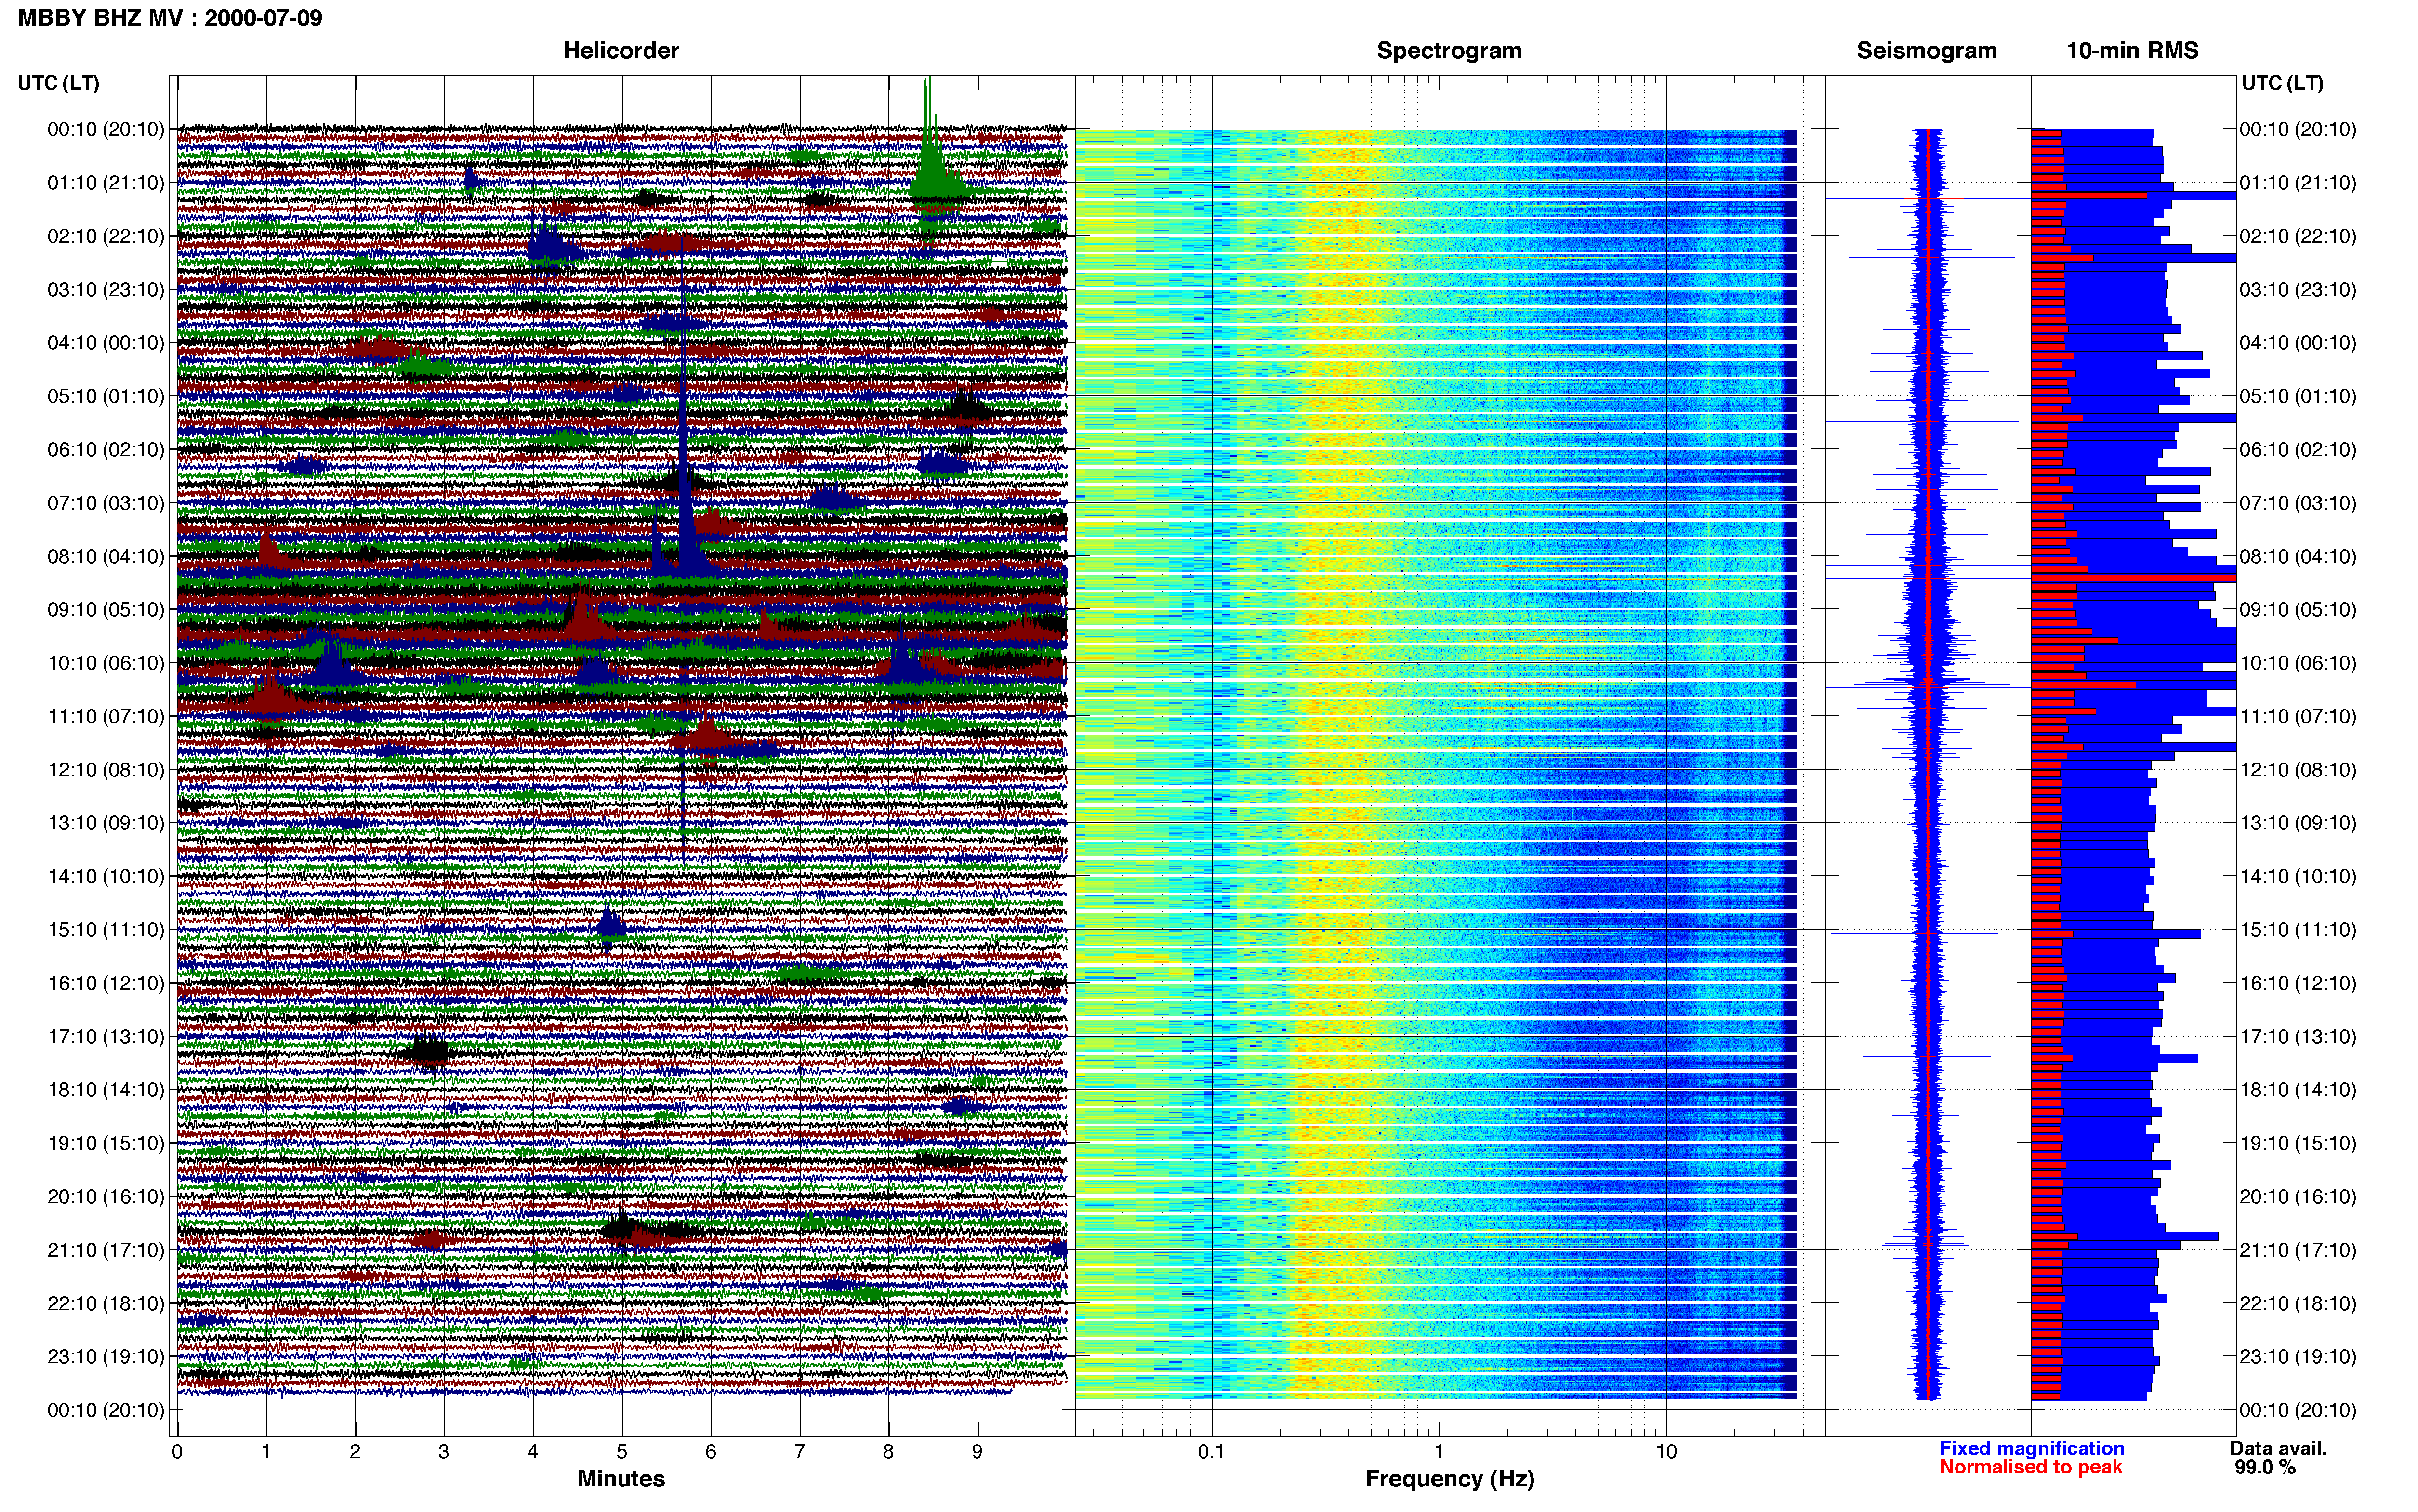Image resolution: width=2418 pixels, height=1512 pixels.
Task: Click the 'Minutes' x-axis label
Action: coord(621,1478)
